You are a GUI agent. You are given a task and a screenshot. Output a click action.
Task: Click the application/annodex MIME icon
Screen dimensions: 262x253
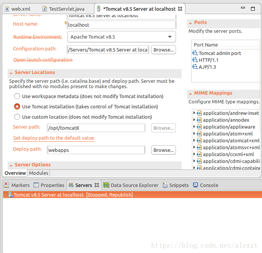[x=199, y=120]
